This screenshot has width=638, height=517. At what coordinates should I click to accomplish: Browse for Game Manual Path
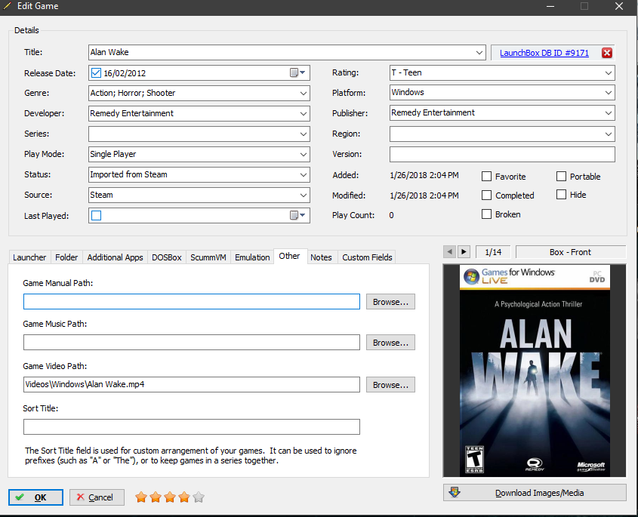[x=390, y=302]
